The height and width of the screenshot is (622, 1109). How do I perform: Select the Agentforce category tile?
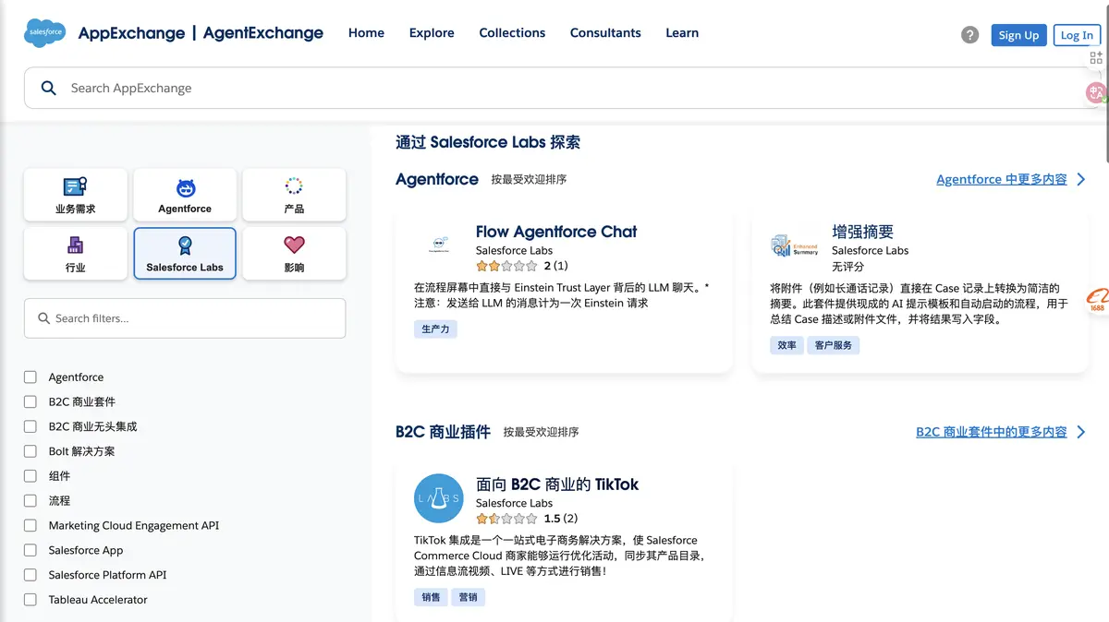coord(185,195)
